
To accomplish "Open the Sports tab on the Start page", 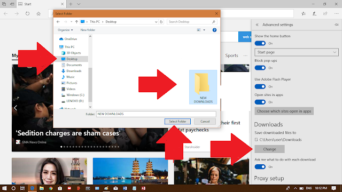I will point(231,55).
